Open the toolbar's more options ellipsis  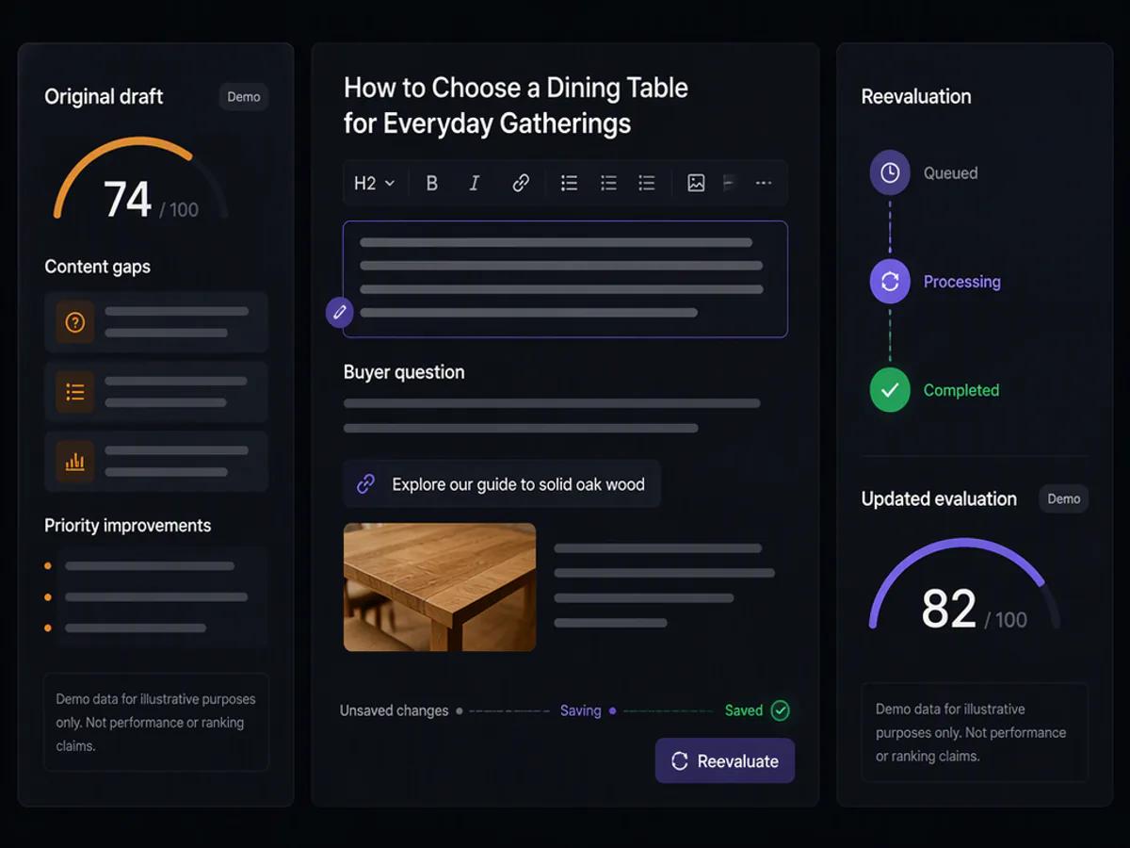click(x=764, y=183)
